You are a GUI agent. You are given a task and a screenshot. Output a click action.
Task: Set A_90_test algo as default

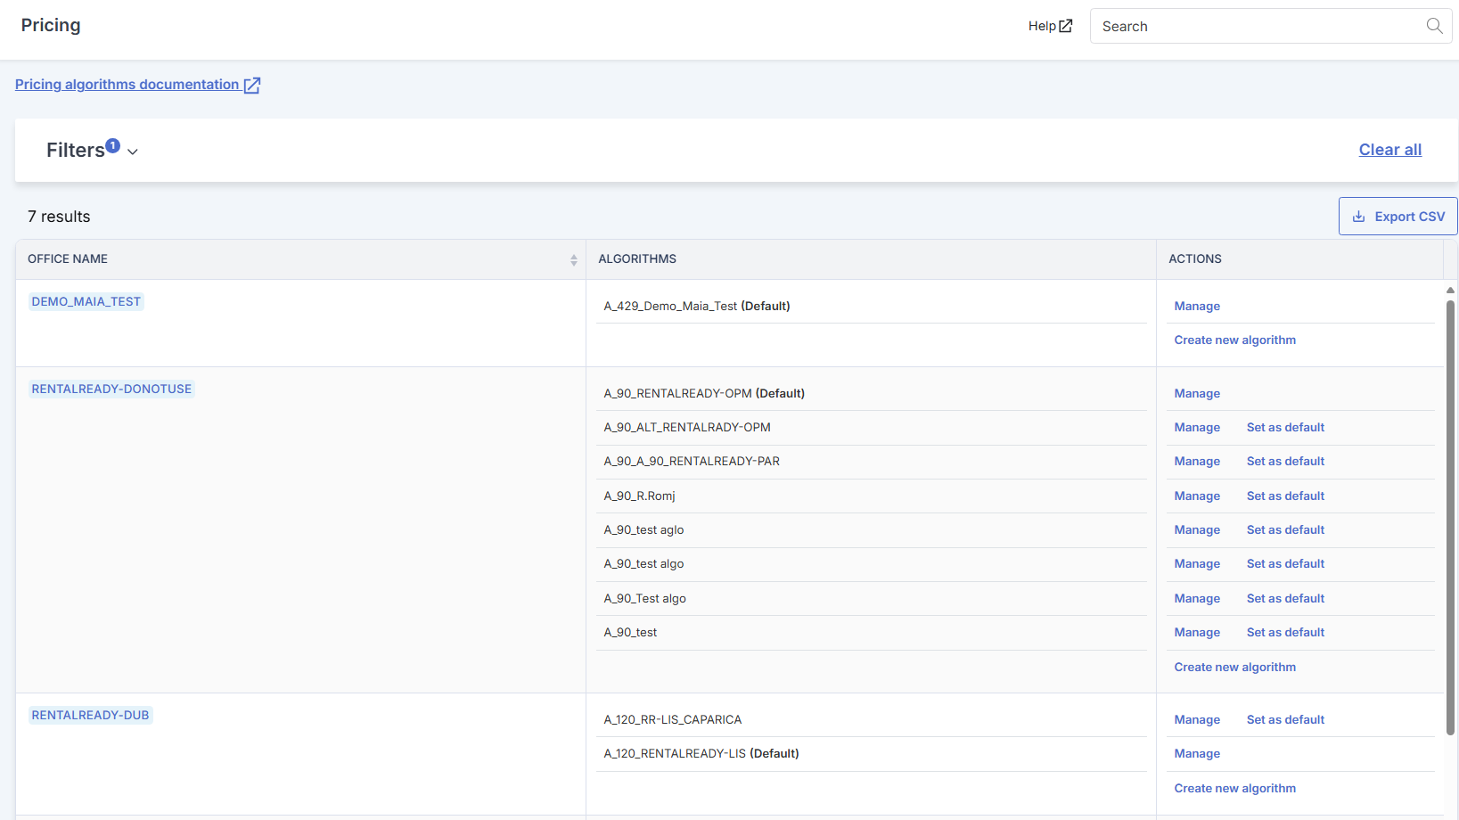(1285, 563)
